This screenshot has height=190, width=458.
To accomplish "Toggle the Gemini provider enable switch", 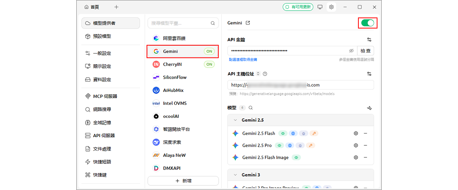I will click(368, 23).
